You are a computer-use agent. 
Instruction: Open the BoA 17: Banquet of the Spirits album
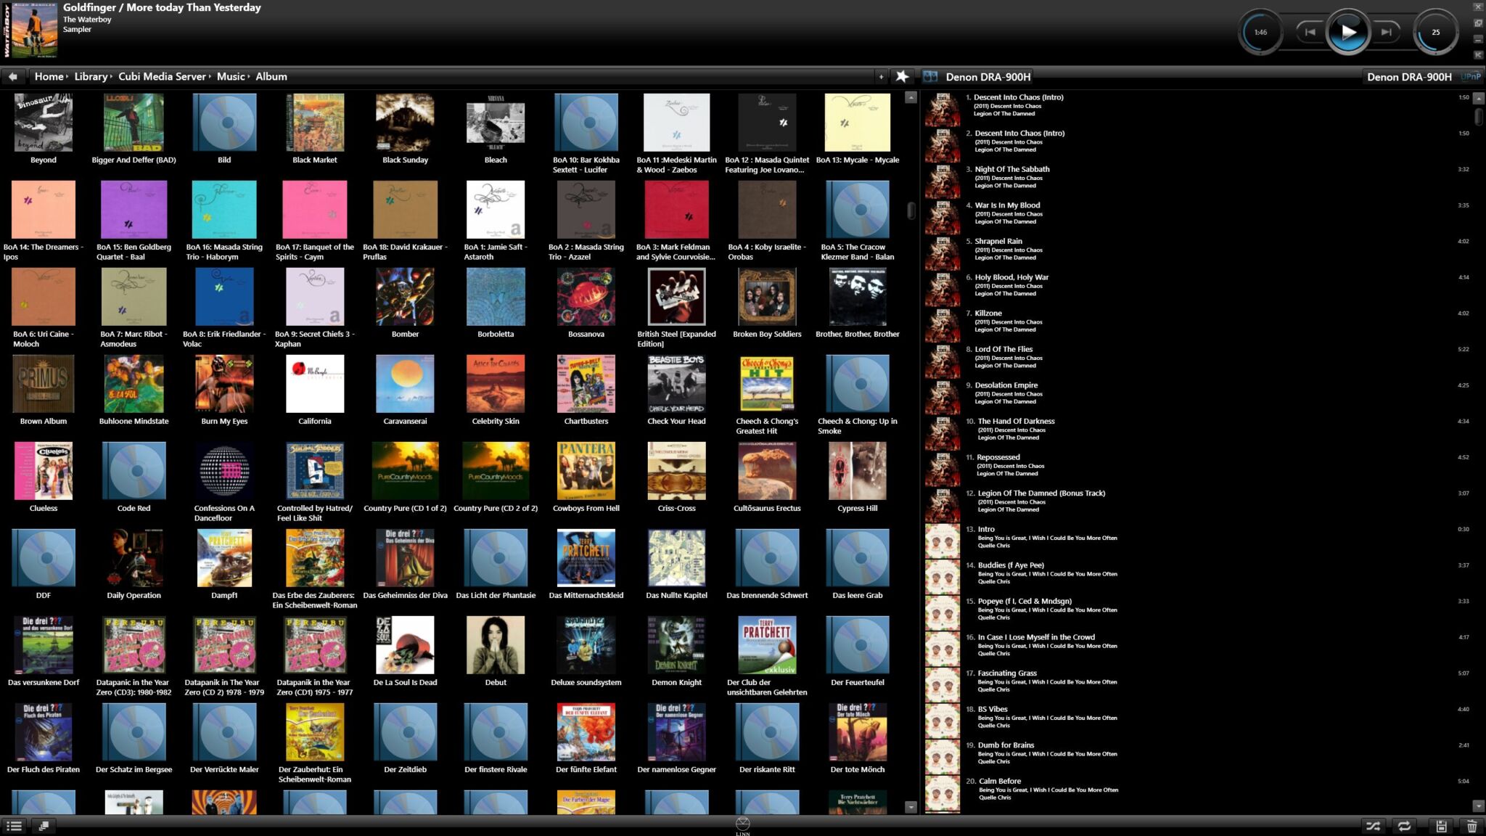coord(315,221)
